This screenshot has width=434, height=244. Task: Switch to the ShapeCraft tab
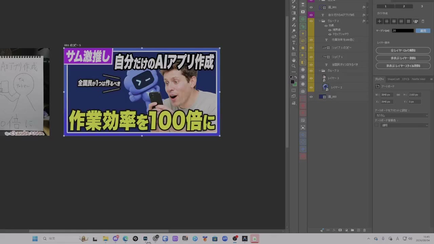click(x=394, y=79)
